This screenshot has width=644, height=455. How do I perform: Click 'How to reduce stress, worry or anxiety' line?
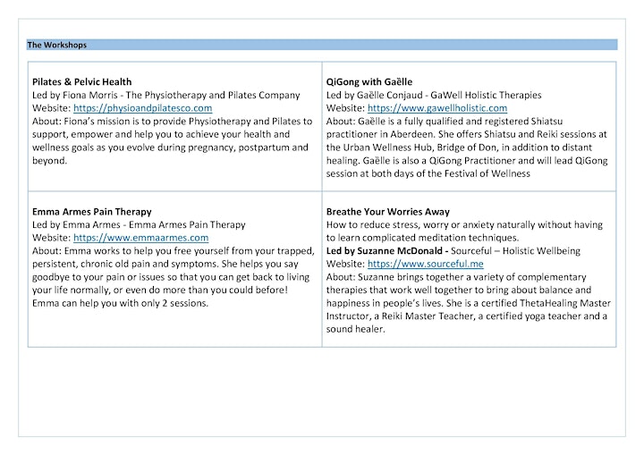464,224
